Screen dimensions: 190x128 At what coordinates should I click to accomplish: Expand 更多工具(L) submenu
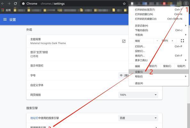pyautogui.click(x=159, y=60)
